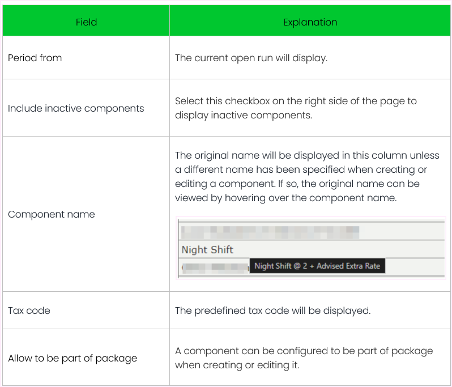Select the Include inactive components field label
This screenshot has height=387, width=452.
pyautogui.click(x=76, y=108)
